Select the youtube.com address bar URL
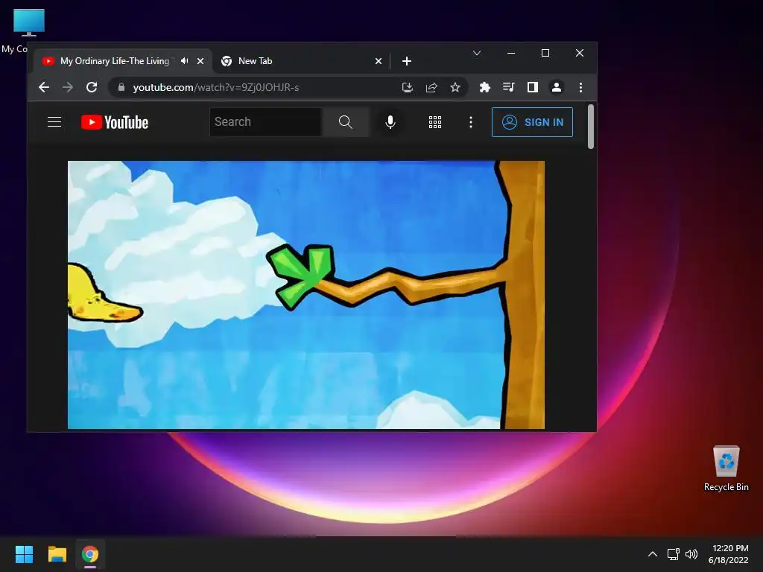This screenshot has width=763, height=572. pos(216,88)
